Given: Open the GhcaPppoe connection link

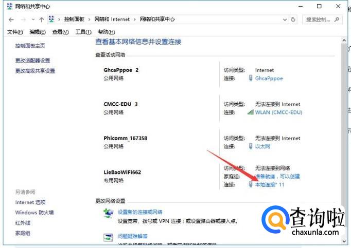Looking at the screenshot, I should click(269, 79).
